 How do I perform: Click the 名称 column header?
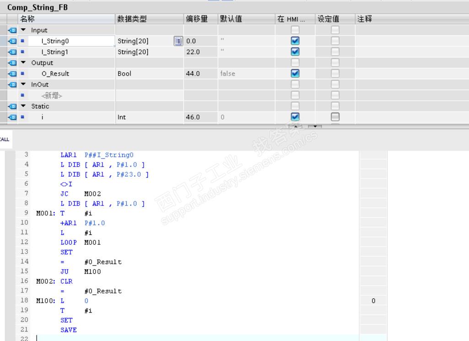pyautogui.click(x=67, y=19)
